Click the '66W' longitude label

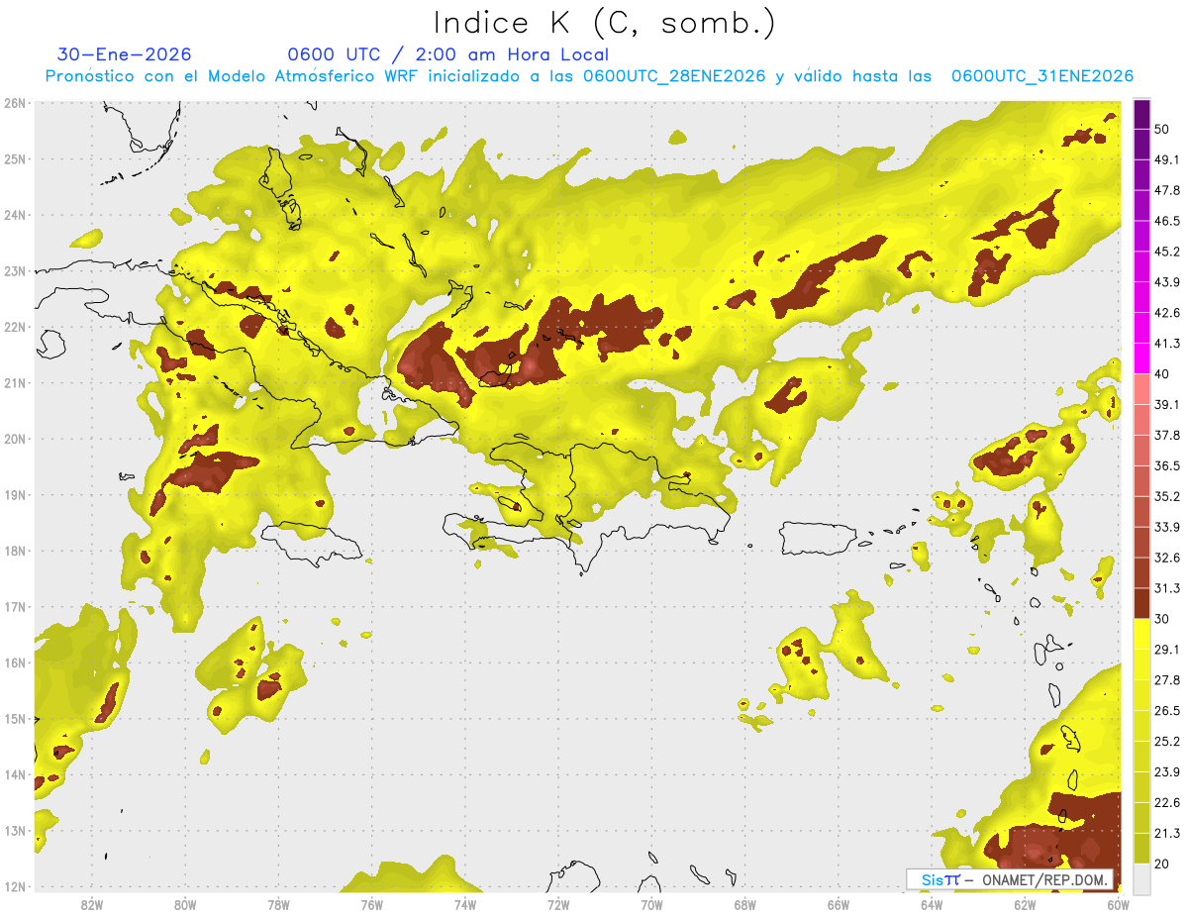(x=838, y=904)
